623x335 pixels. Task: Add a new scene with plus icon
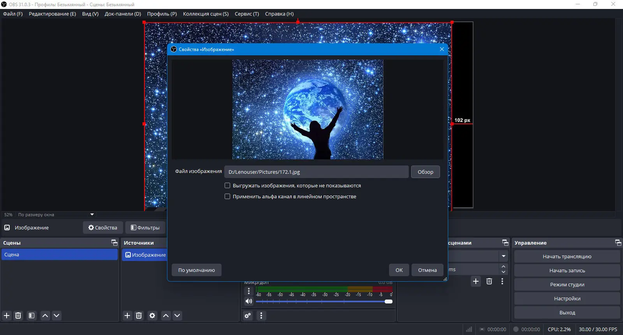[7, 316]
